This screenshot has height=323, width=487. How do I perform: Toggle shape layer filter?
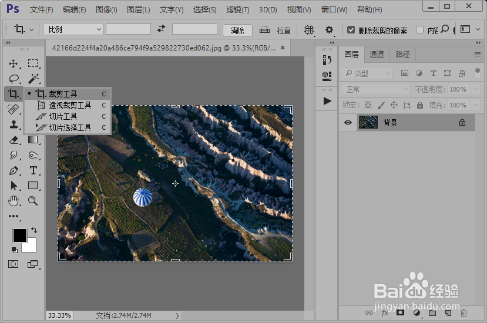(447, 73)
